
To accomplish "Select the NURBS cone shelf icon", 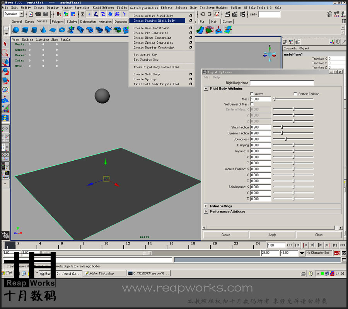I will (x=43, y=30).
